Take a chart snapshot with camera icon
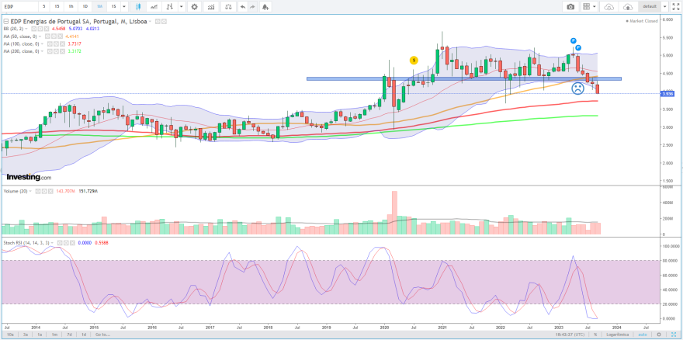The width and height of the screenshot is (683, 340). [x=570, y=6]
